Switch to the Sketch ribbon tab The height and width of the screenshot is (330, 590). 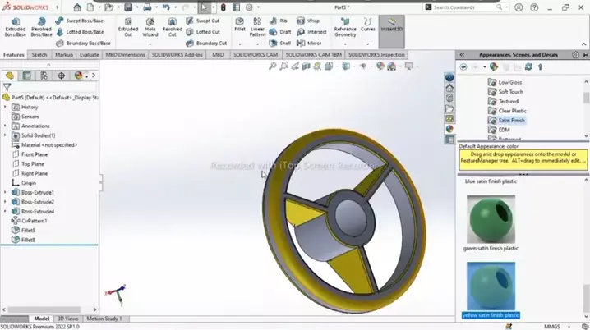coord(39,55)
